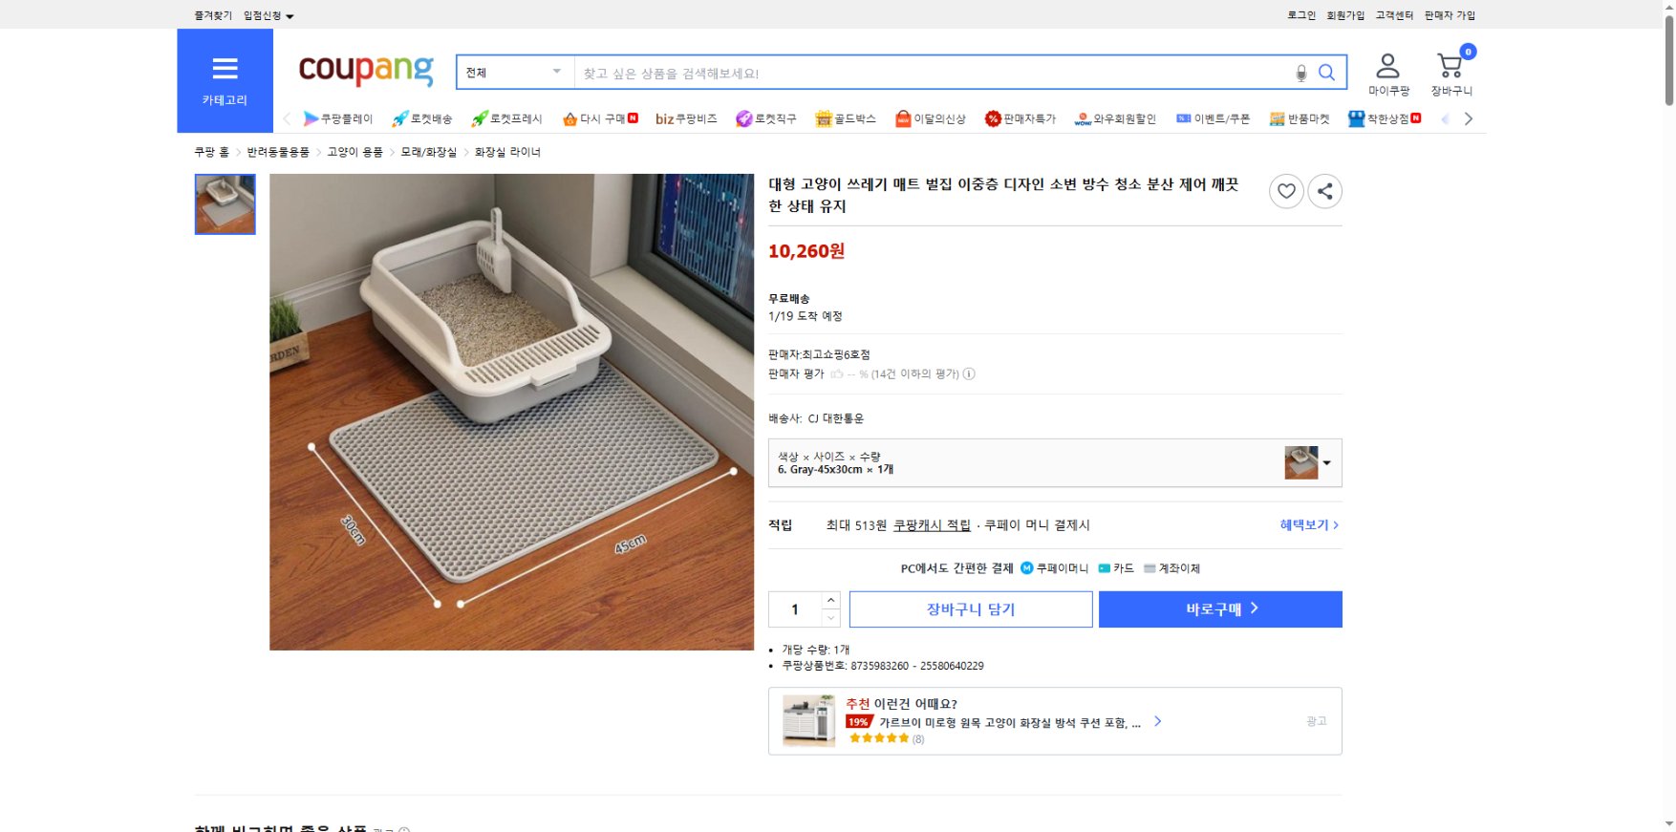The height and width of the screenshot is (832, 1676).
Task: Open 이벤트/쿠폰 from the top strip
Action: click(x=1213, y=118)
